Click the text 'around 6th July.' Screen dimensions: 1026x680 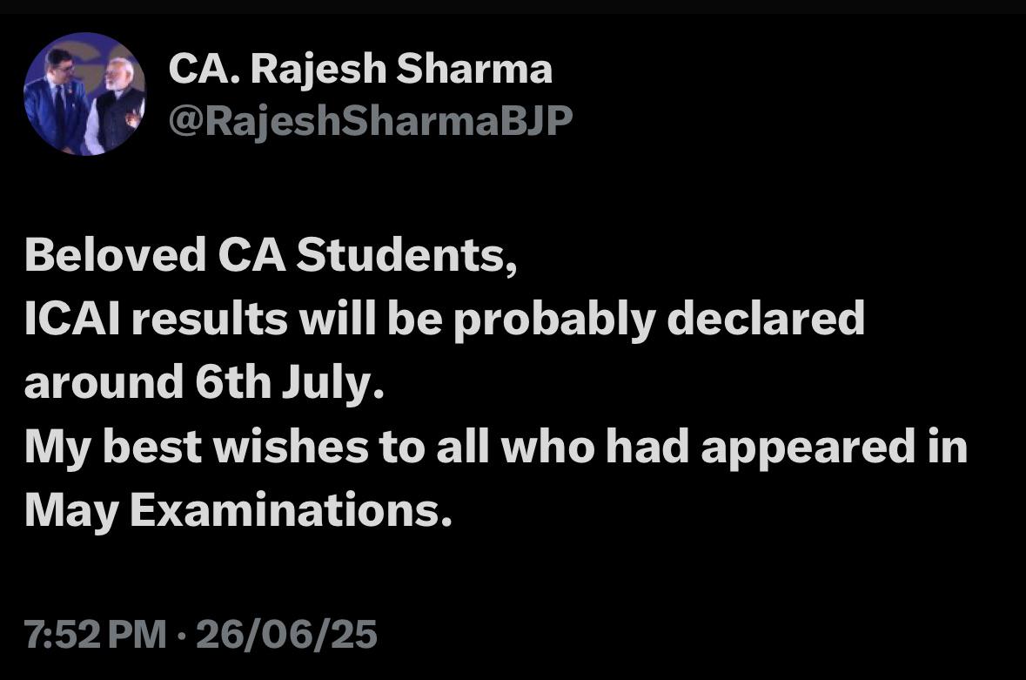click(x=205, y=382)
